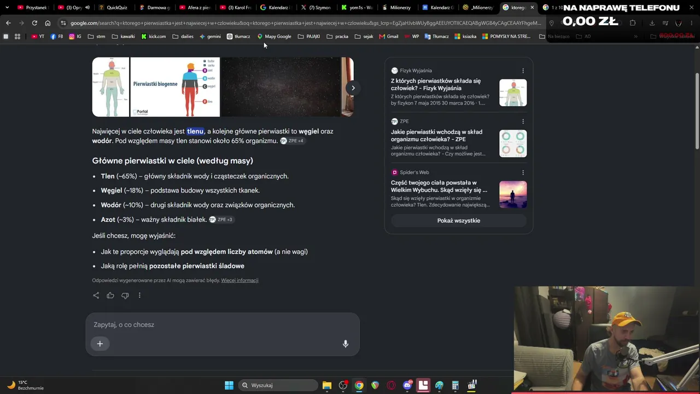The width and height of the screenshot is (700, 394).
Task: Click the browser address bar URL
Action: (x=305, y=23)
